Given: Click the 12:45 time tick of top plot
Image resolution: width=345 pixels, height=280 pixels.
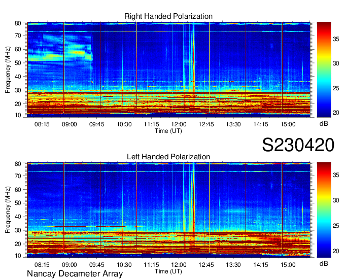Looking at the screenshot, I should coord(206,124).
